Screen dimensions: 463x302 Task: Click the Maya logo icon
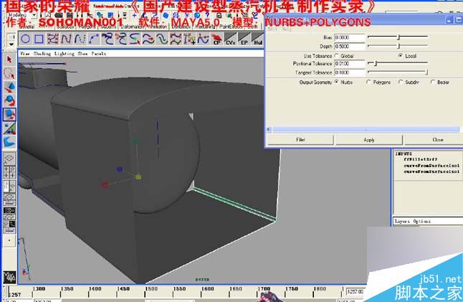pyautogui.click(x=9, y=277)
